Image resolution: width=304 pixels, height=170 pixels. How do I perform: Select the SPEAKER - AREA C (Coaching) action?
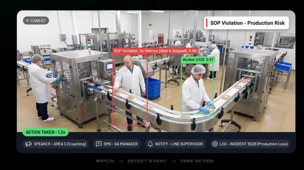(x=55, y=144)
